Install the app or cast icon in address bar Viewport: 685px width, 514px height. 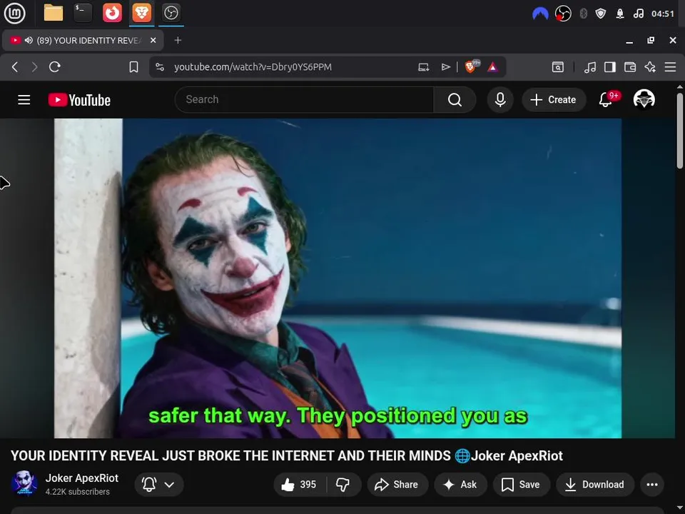423,67
